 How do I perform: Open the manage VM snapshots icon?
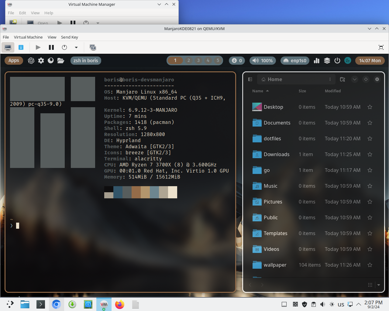[x=93, y=47]
